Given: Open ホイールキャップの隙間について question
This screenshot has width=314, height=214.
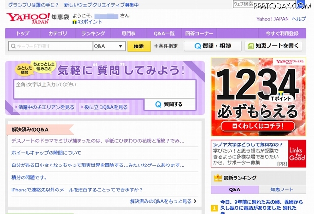Looking at the screenshot, I should (46, 153).
